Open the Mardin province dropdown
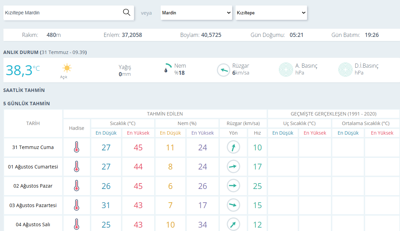 click(x=196, y=13)
